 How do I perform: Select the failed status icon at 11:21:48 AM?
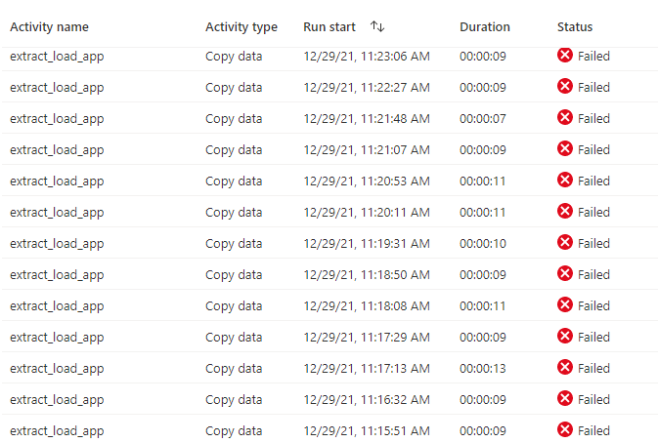tap(565, 117)
